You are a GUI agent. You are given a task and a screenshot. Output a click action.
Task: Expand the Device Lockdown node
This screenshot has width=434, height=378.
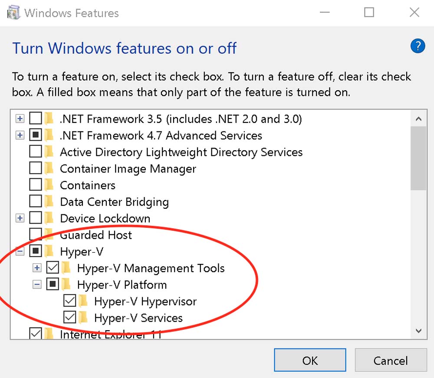click(20, 218)
